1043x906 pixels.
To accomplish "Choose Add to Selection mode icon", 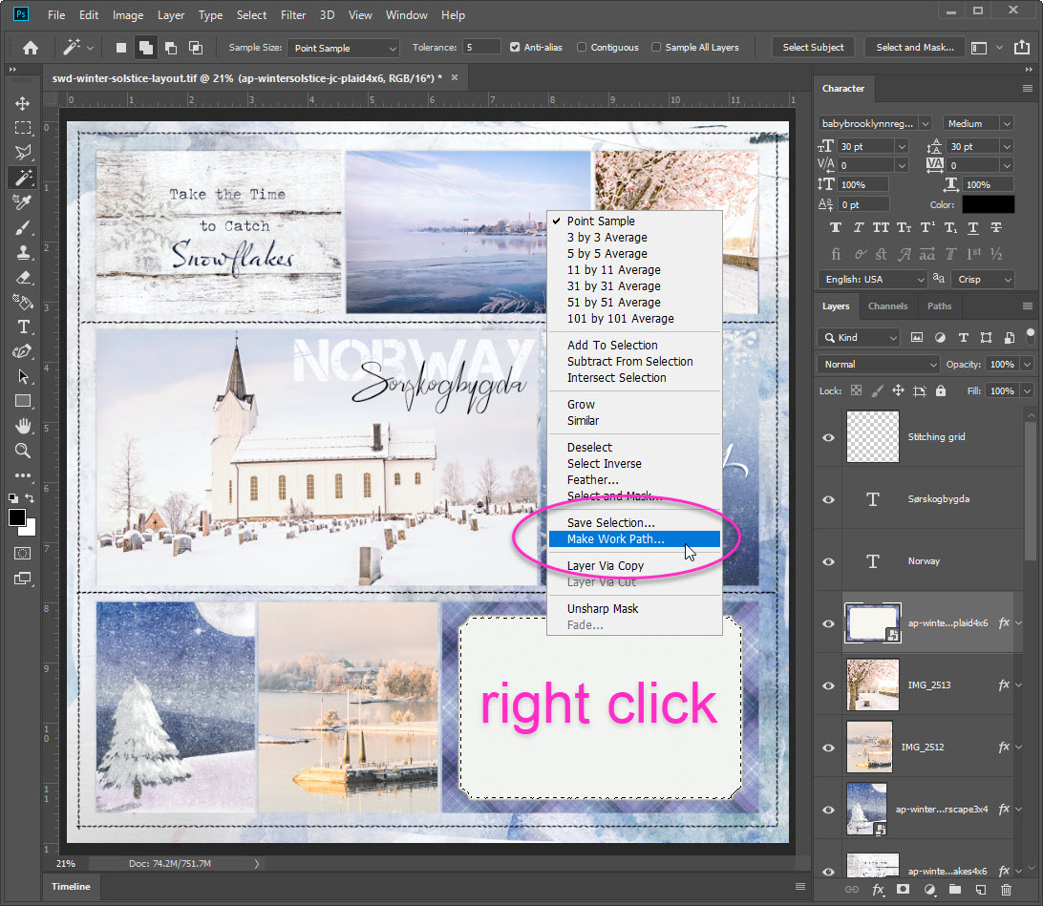I will (146, 47).
